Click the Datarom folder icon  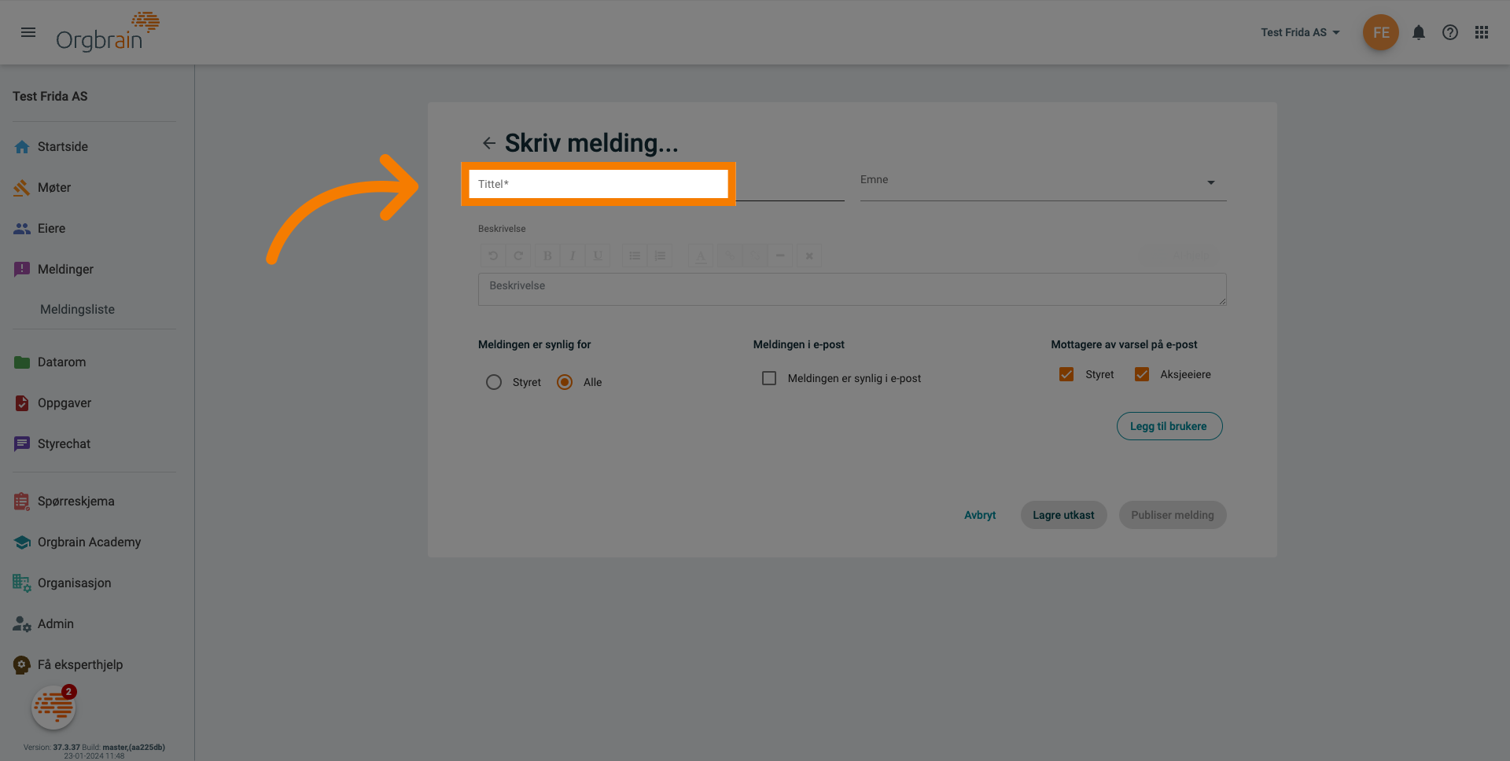pos(22,362)
